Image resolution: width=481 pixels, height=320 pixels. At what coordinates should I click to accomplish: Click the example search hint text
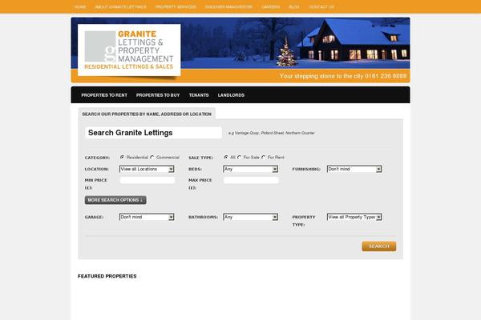pos(272,133)
